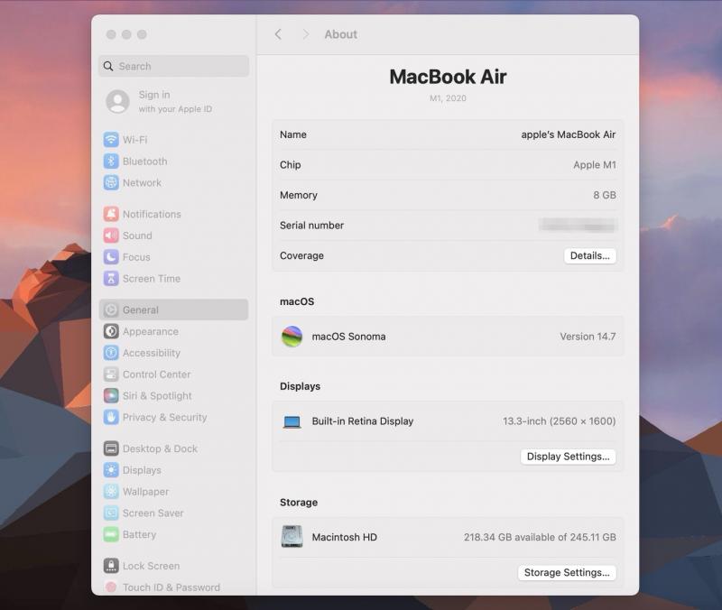Open Accessibility settings
Image resolution: width=722 pixels, height=610 pixels.
pos(174,353)
